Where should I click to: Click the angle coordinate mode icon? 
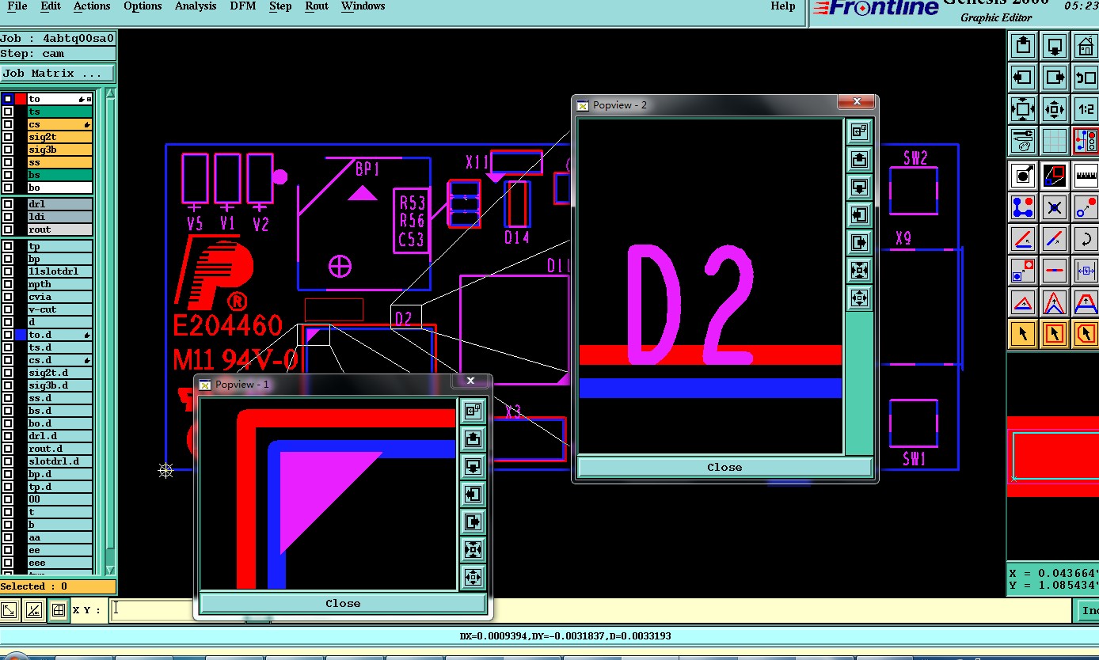[33, 610]
